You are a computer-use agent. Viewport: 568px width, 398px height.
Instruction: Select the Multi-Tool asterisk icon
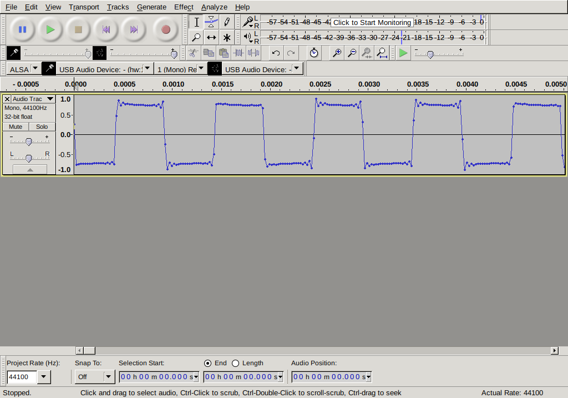point(227,38)
